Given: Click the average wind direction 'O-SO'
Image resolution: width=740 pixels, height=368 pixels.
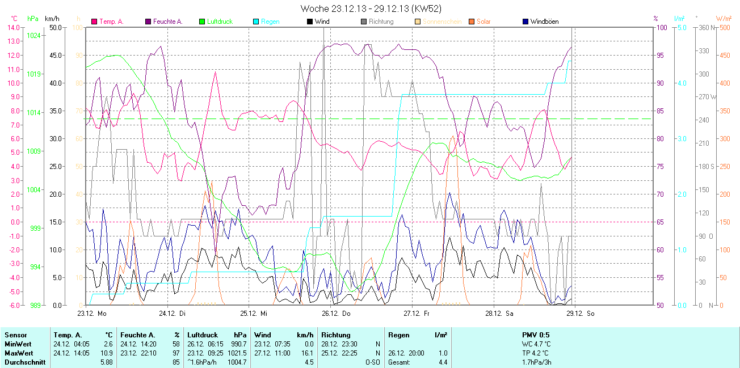Looking at the screenshot, I should click(372, 362).
